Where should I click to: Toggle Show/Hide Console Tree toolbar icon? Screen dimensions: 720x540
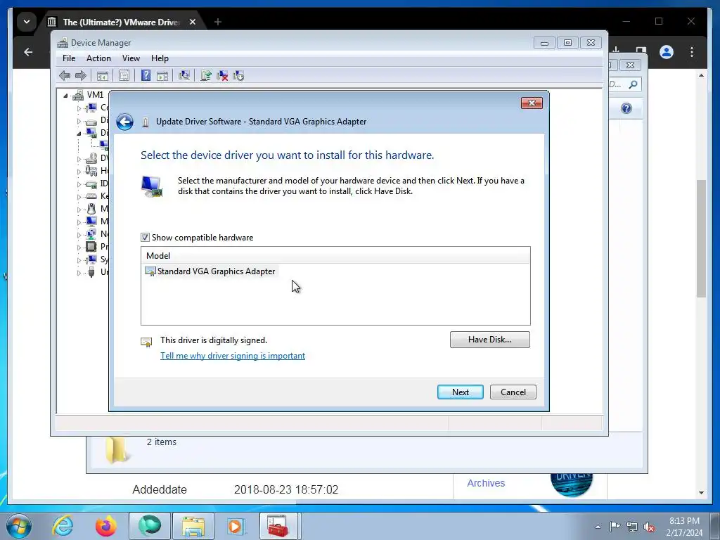click(x=103, y=76)
